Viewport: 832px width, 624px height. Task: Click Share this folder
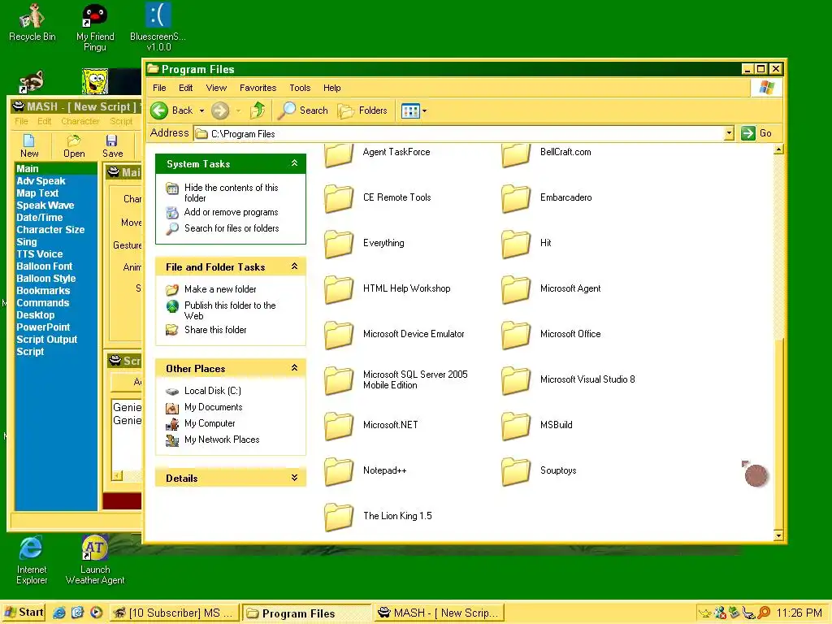(x=215, y=330)
